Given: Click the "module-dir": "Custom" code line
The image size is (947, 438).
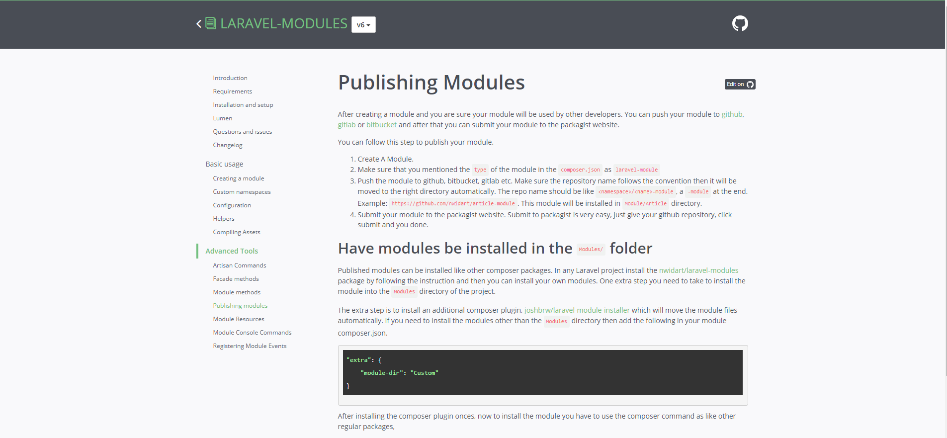Looking at the screenshot, I should tap(399, 373).
